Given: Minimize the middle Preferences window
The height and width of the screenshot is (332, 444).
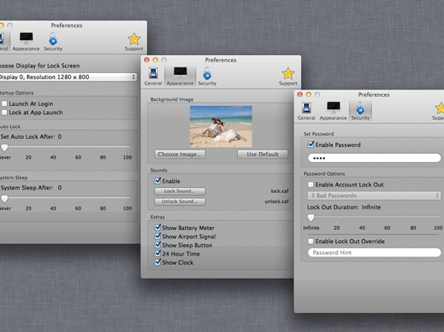Looking at the screenshot, I should tap(155, 60).
